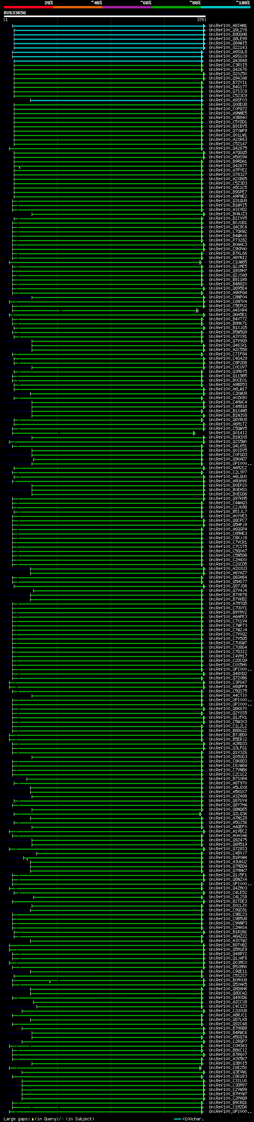254x1122 pixels.
Task: Open hit UniRef100_A8IAN1
Action: click(228, 26)
